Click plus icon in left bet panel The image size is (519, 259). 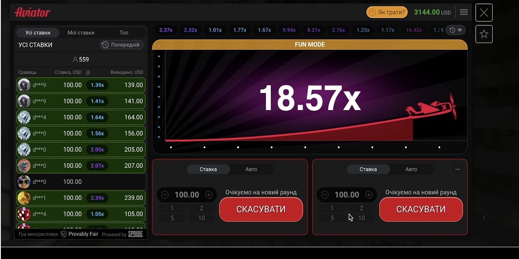(x=209, y=195)
